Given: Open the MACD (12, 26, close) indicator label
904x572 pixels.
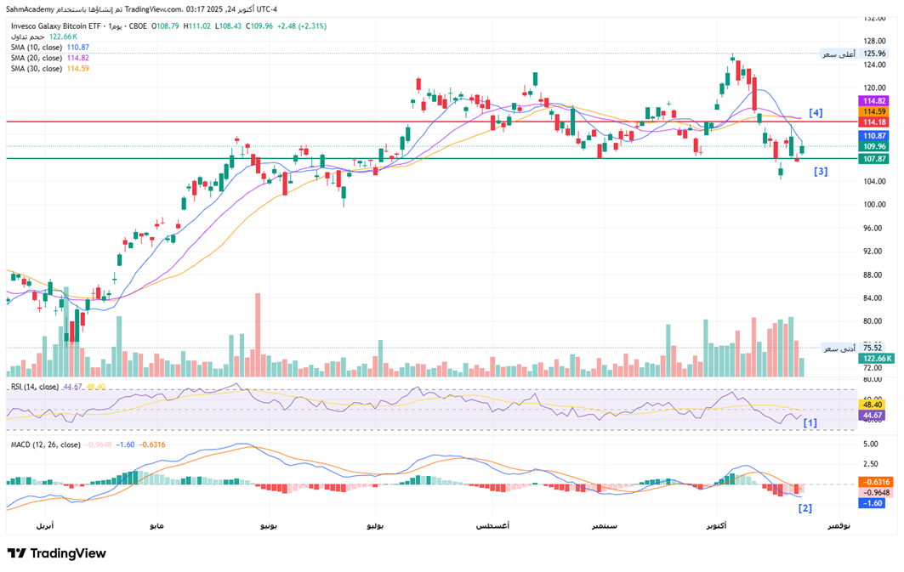Looking at the screenshot, I should 44,445.
